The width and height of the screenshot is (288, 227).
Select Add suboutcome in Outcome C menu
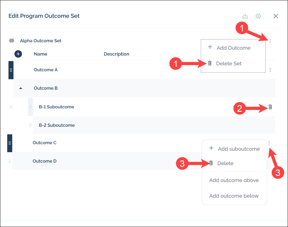click(x=238, y=149)
